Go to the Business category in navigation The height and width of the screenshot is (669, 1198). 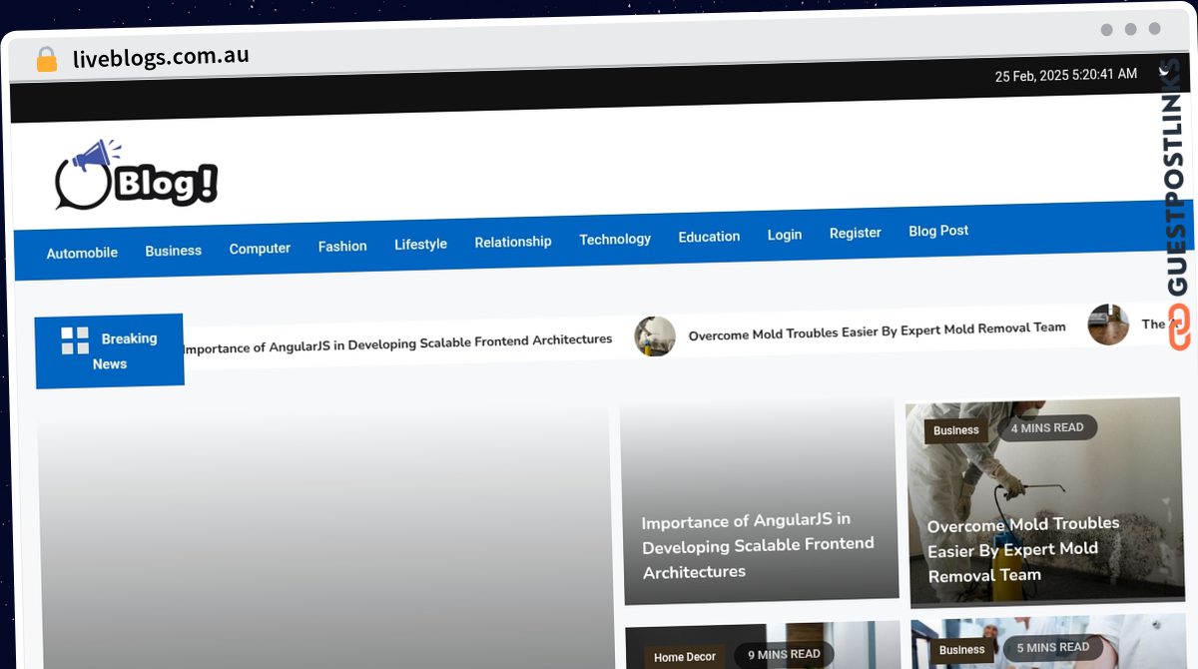tap(174, 251)
